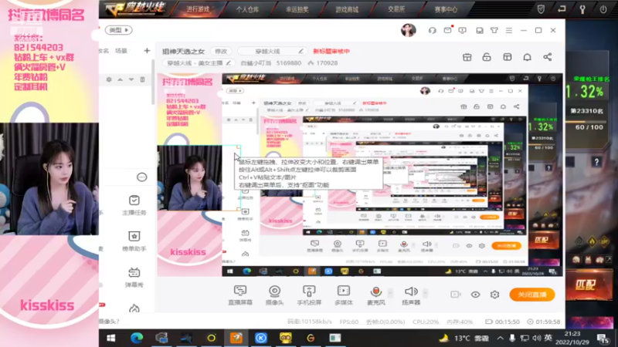This screenshot has height=347, width=618.
Task: Click the shield icon in game client top bar
Action: (542, 9)
